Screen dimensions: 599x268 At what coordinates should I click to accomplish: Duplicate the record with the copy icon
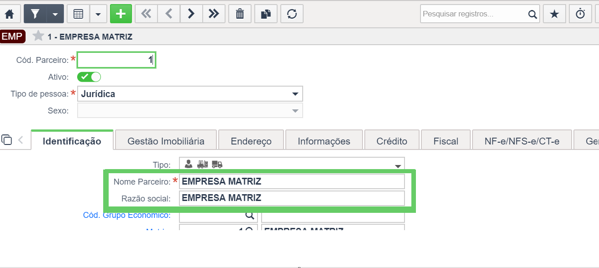coord(266,14)
